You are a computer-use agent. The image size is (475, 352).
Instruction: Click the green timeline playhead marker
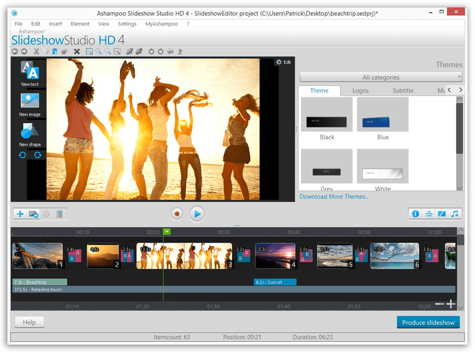point(167,232)
